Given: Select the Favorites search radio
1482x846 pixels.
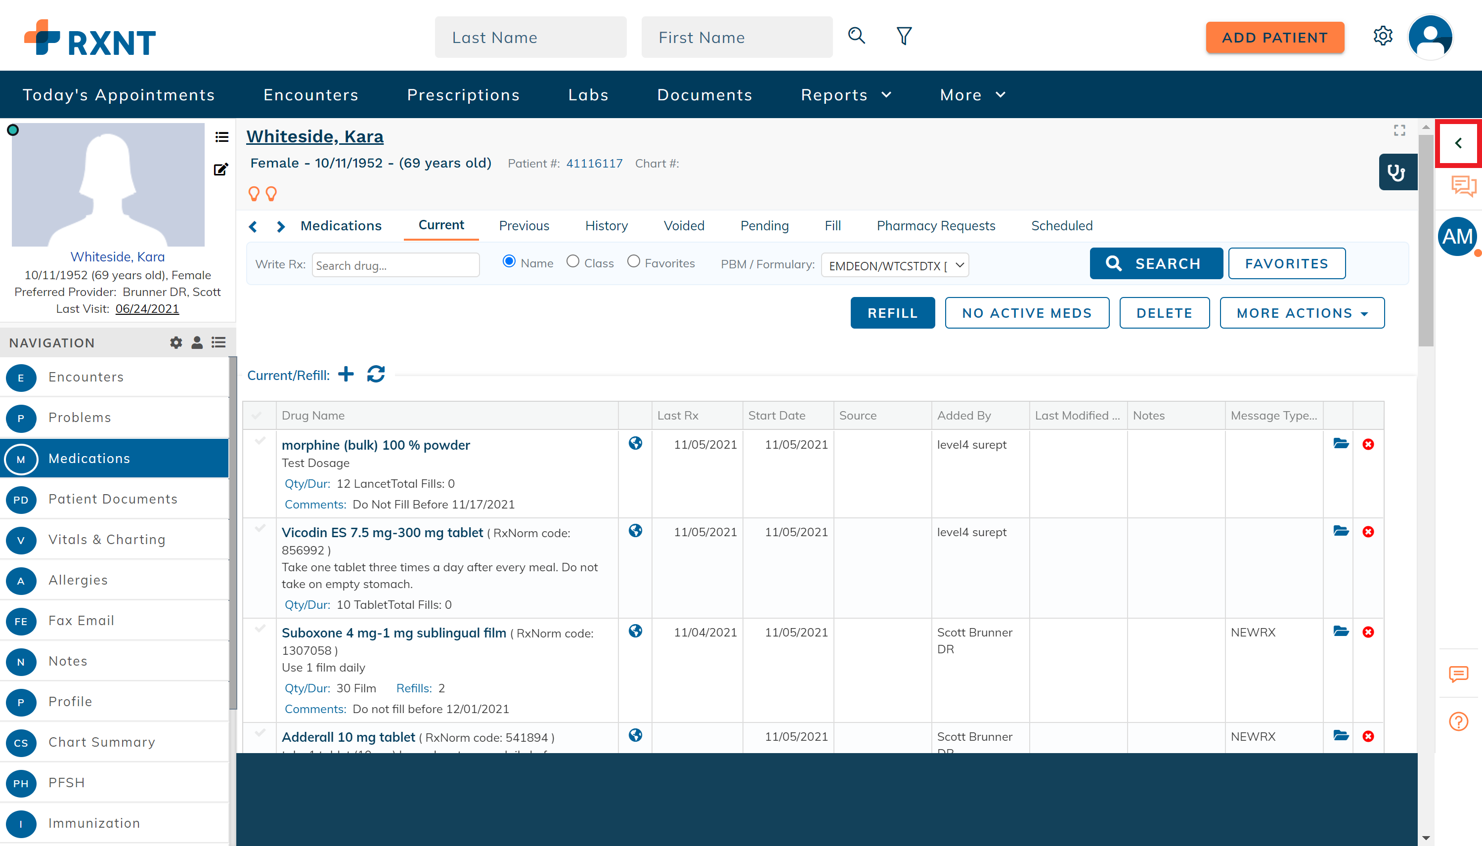Looking at the screenshot, I should pos(633,261).
